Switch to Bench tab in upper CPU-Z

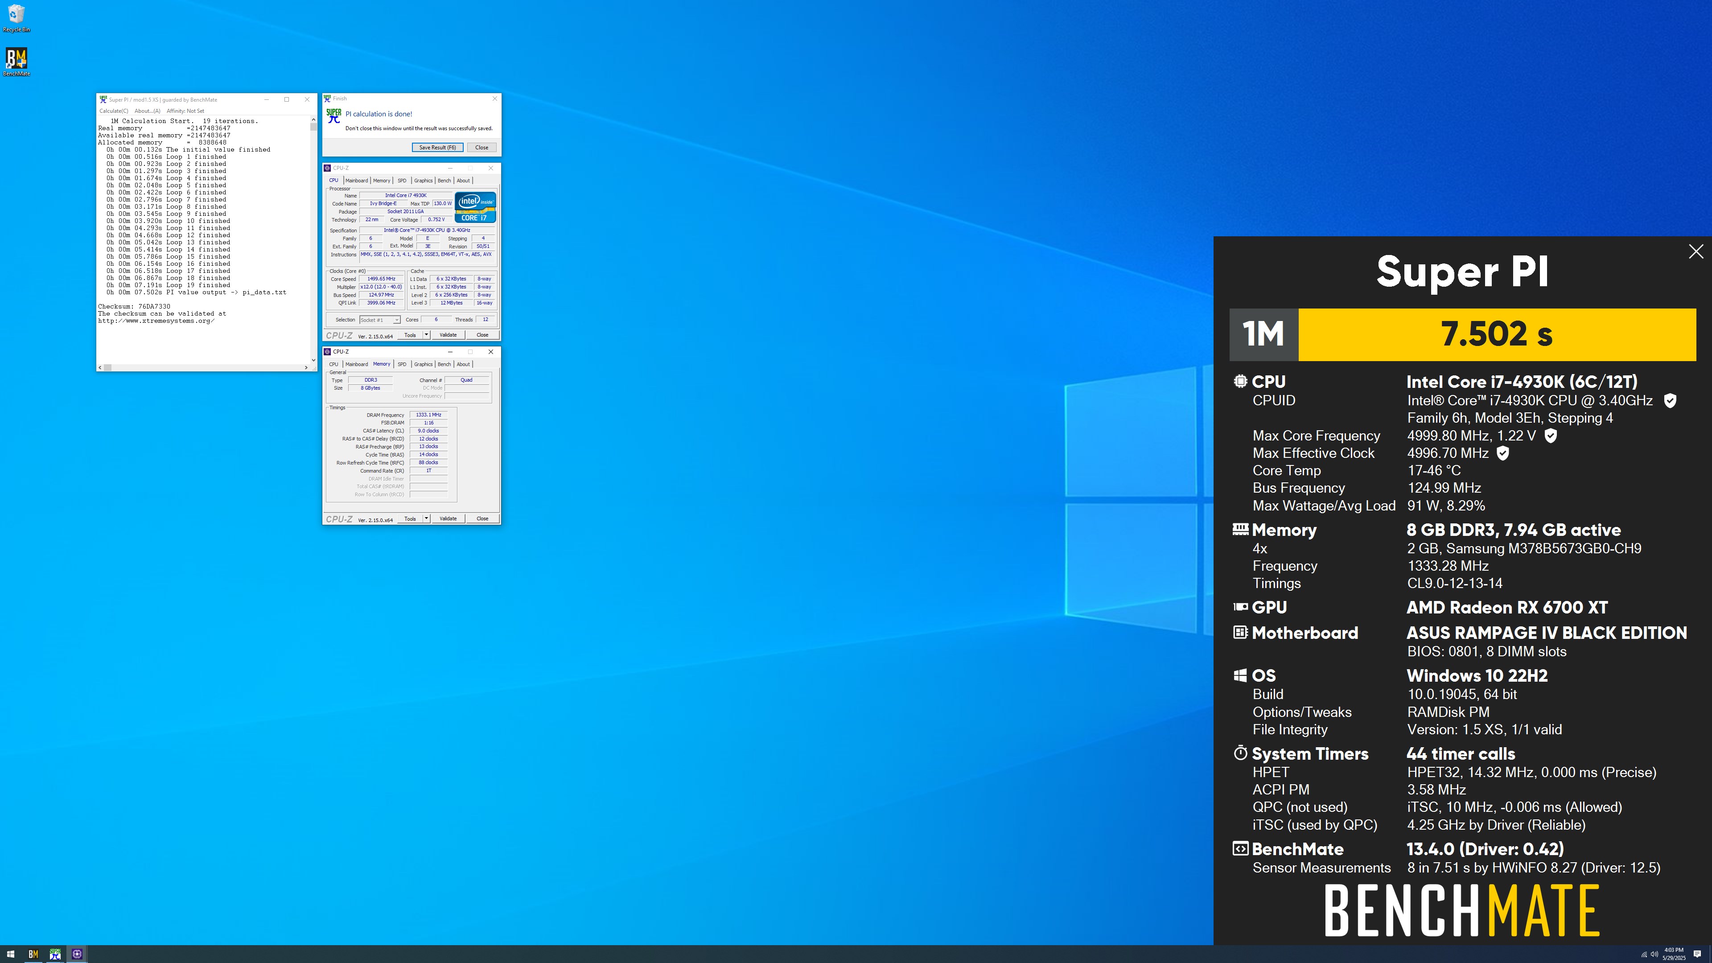(444, 180)
